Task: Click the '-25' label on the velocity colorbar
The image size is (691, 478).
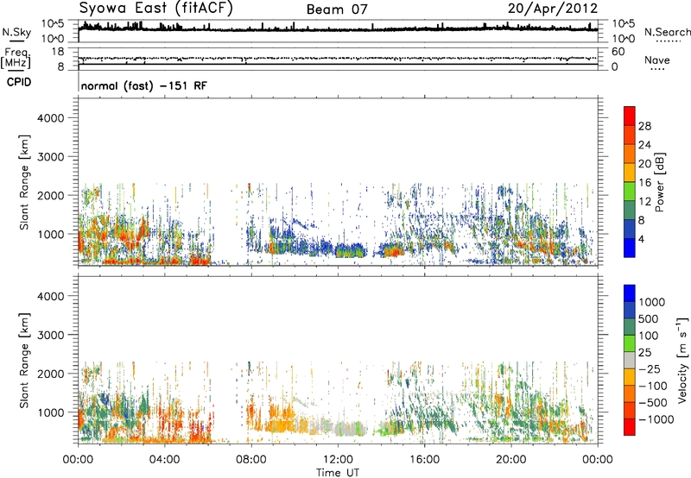Action: (x=650, y=369)
